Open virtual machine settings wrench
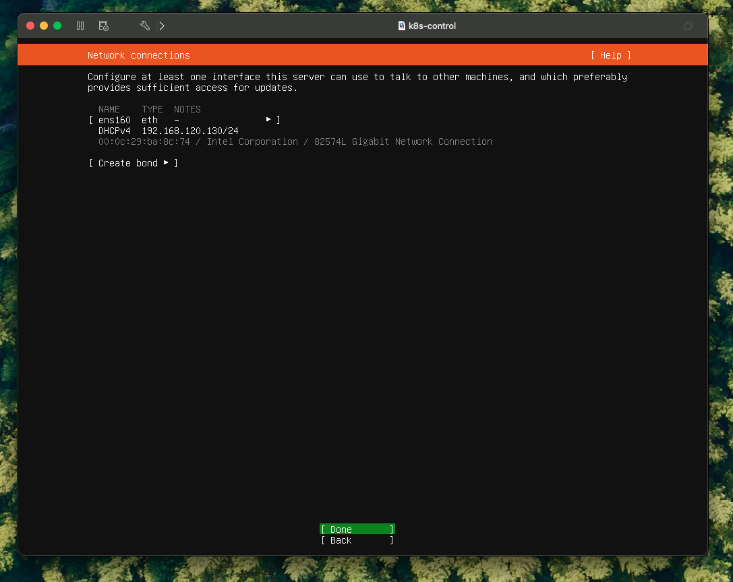Viewport: 733px width, 582px height. [x=144, y=26]
